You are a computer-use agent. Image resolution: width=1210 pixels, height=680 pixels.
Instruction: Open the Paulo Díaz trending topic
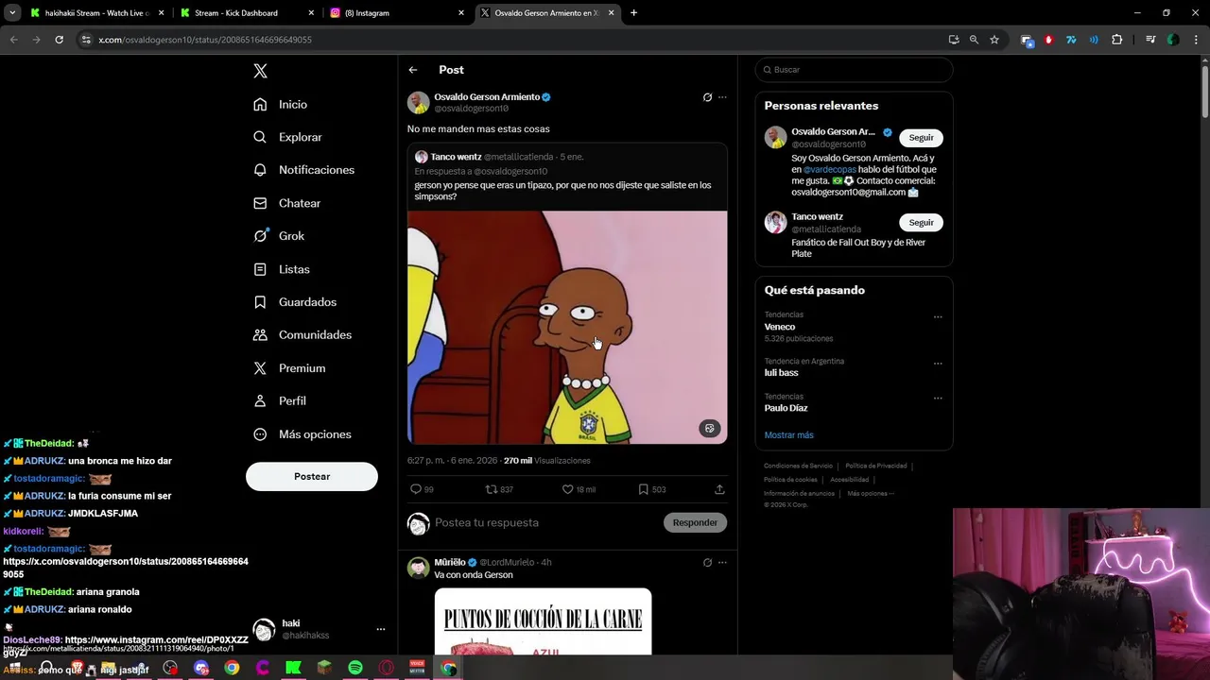pyautogui.click(x=786, y=408)
